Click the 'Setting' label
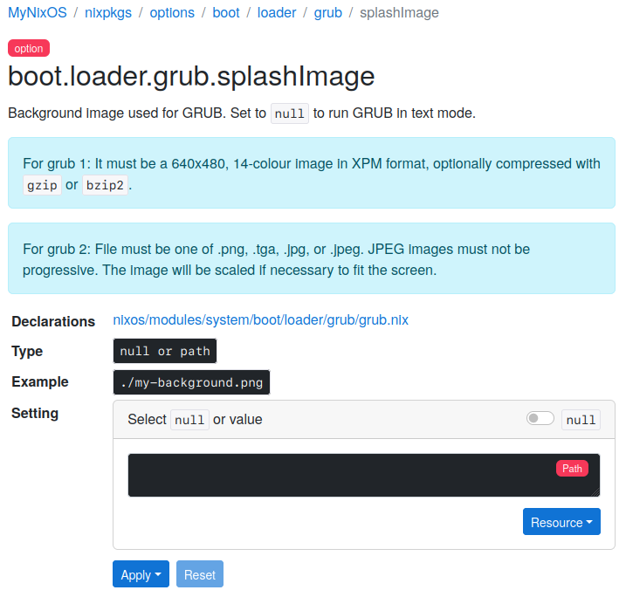Image resolution: width=626 pixels, height=597 pixels. tap(35, 413)
